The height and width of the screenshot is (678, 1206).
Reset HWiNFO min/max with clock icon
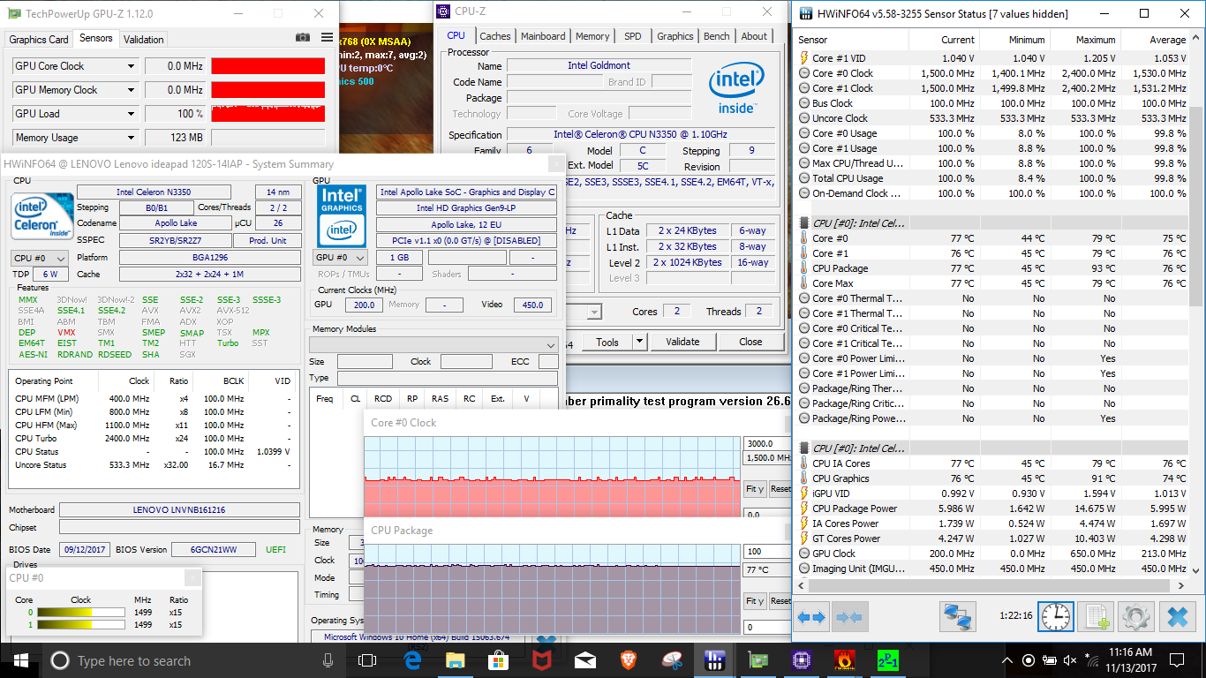click(x=1056, y=616)
